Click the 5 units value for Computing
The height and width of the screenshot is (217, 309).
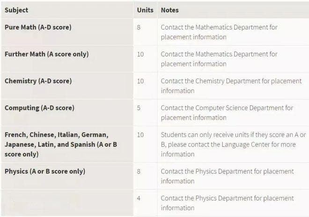pos(139,108)
